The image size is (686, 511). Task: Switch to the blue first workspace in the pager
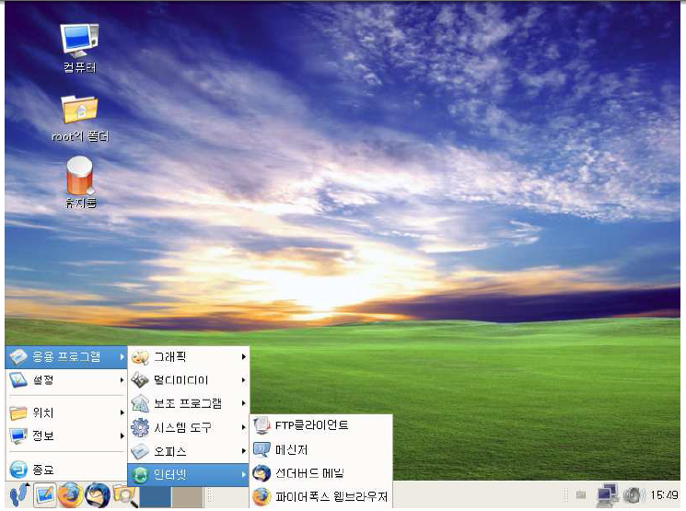tap(156, 497)
